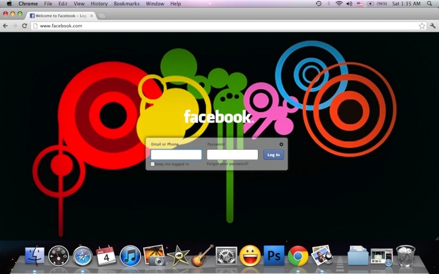
Task: Reload the Facebook page
Action: click(x=24, y=26)
